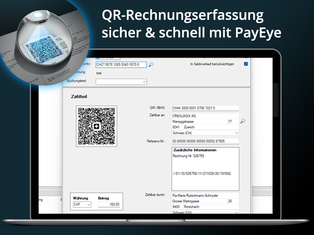Click the CREALOGIX AG name field
This screenshot has height=235, width=314.
point(205,116)
